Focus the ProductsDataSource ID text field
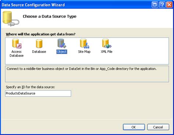This screenshot has height=135, width=174. coord(38,93)
